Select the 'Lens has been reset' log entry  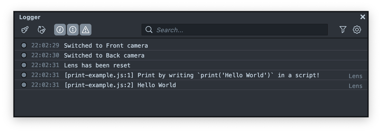[97, 65]
